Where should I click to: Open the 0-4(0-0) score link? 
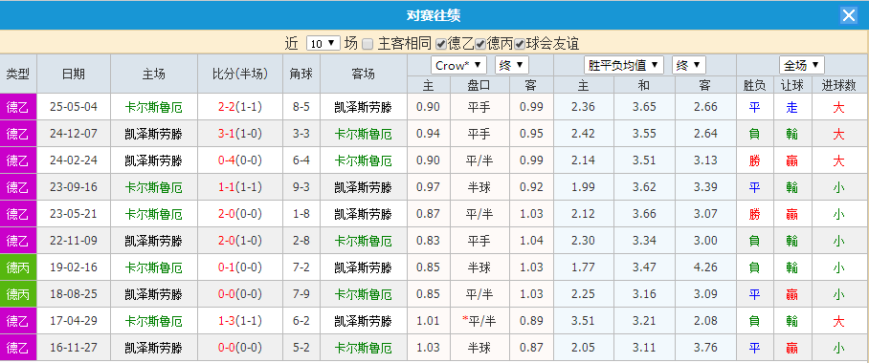239,160
